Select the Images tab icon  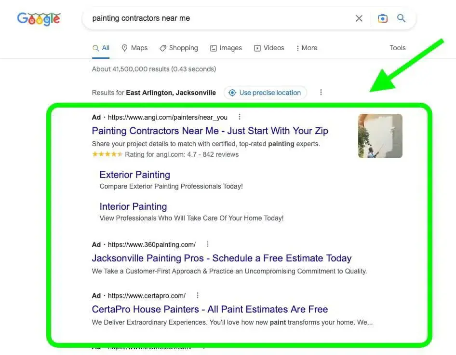[213, 48]
